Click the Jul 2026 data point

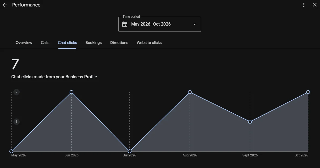(x=130, y=151)
